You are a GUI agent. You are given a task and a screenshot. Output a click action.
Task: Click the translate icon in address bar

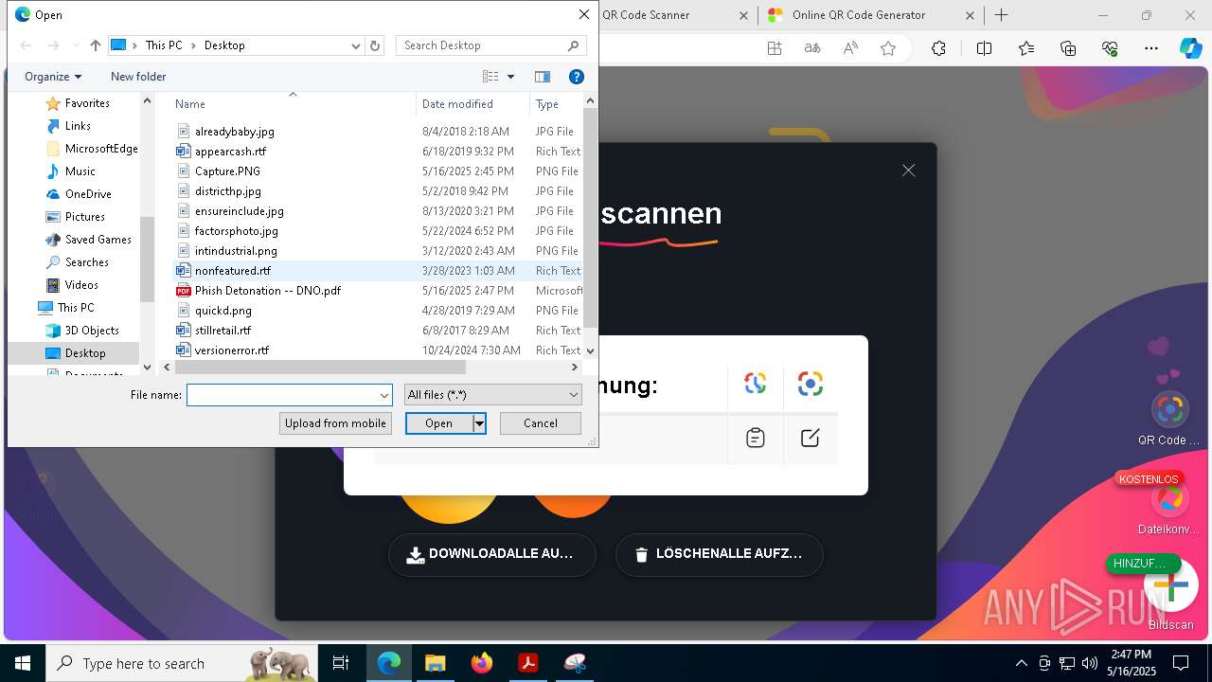click(x=812, y=48)
